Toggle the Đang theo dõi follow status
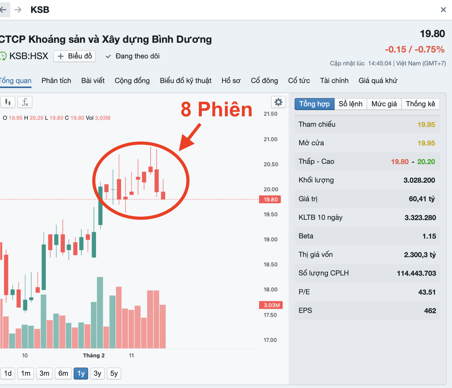Image resolution: width=452 pixels, height=388 pixels. 133,56
